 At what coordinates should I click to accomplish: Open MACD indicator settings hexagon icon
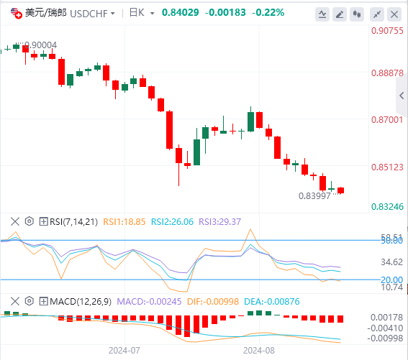tap(30, 301)
